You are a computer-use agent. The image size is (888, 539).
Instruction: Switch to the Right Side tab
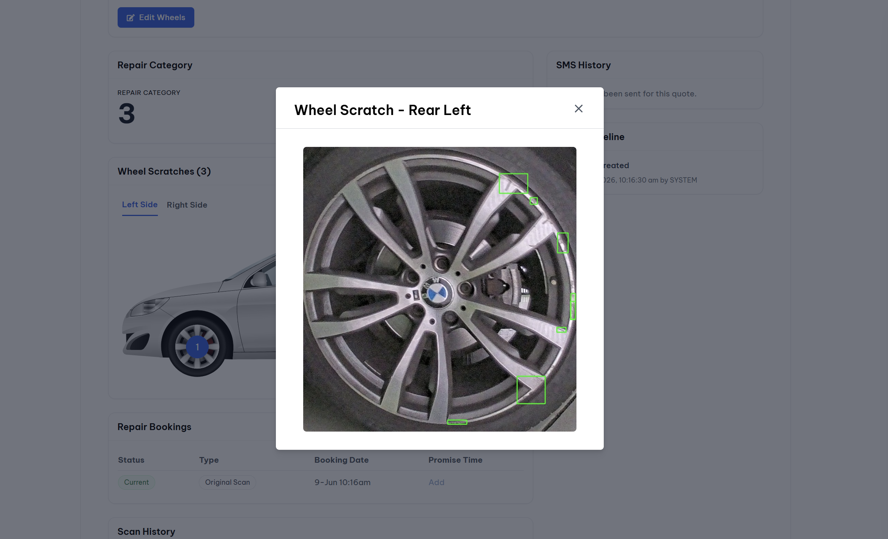[x=187, y=205]
